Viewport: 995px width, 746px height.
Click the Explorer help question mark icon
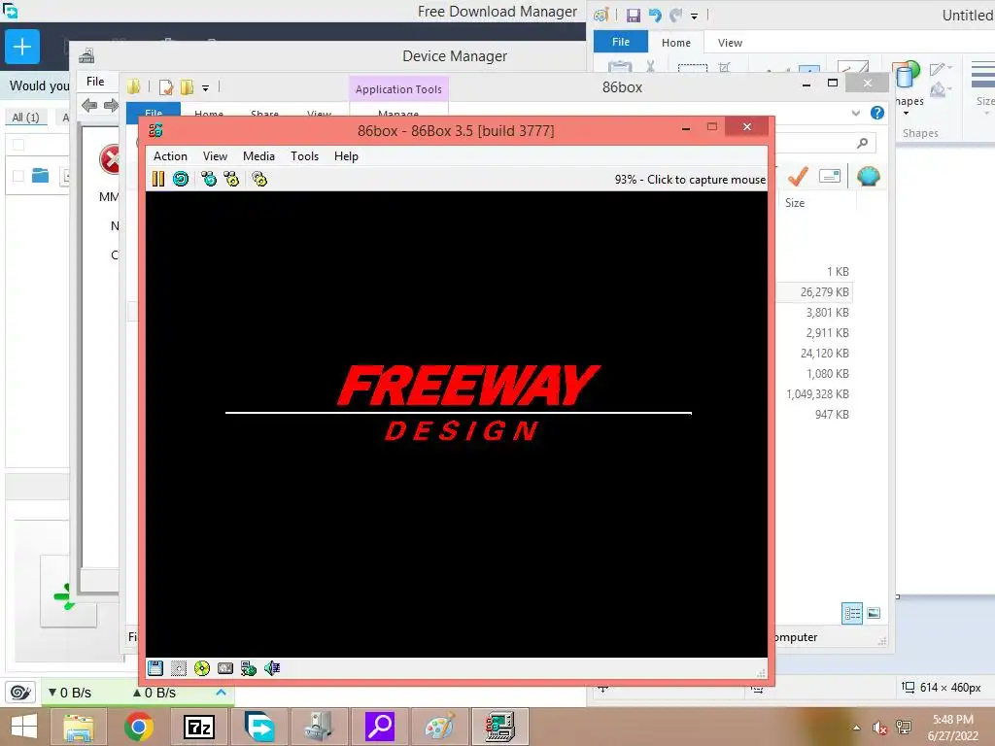click(x=877, y=113)
